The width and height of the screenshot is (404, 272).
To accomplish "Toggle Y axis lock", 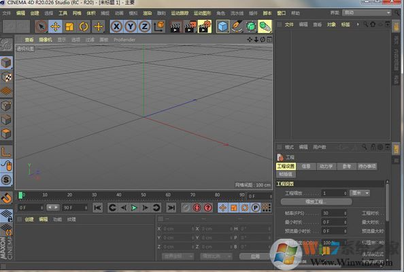I will (131, 27).
